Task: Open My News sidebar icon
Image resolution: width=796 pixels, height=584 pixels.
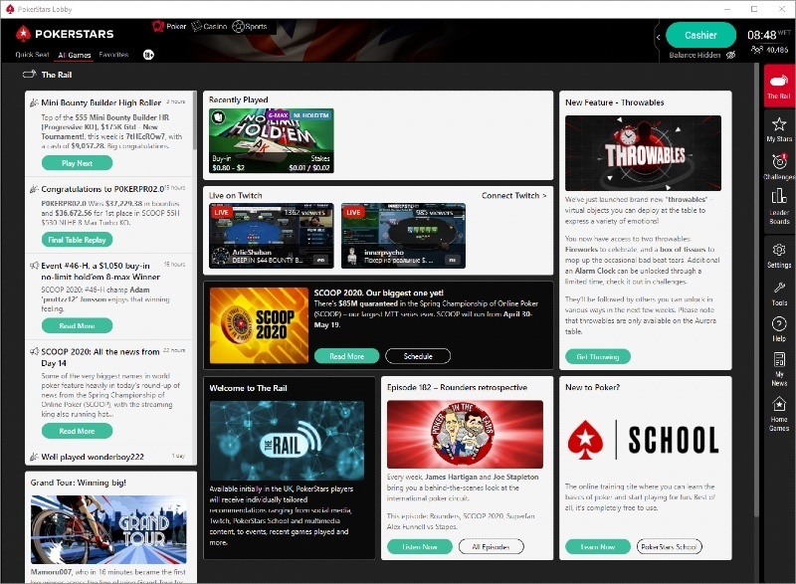Action: (x=779, y=368)
